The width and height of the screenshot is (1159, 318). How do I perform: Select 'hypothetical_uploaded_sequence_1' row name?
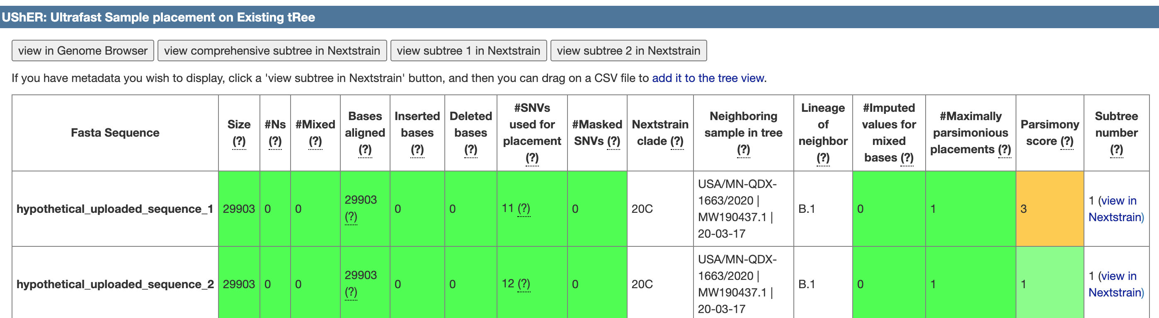115,209
